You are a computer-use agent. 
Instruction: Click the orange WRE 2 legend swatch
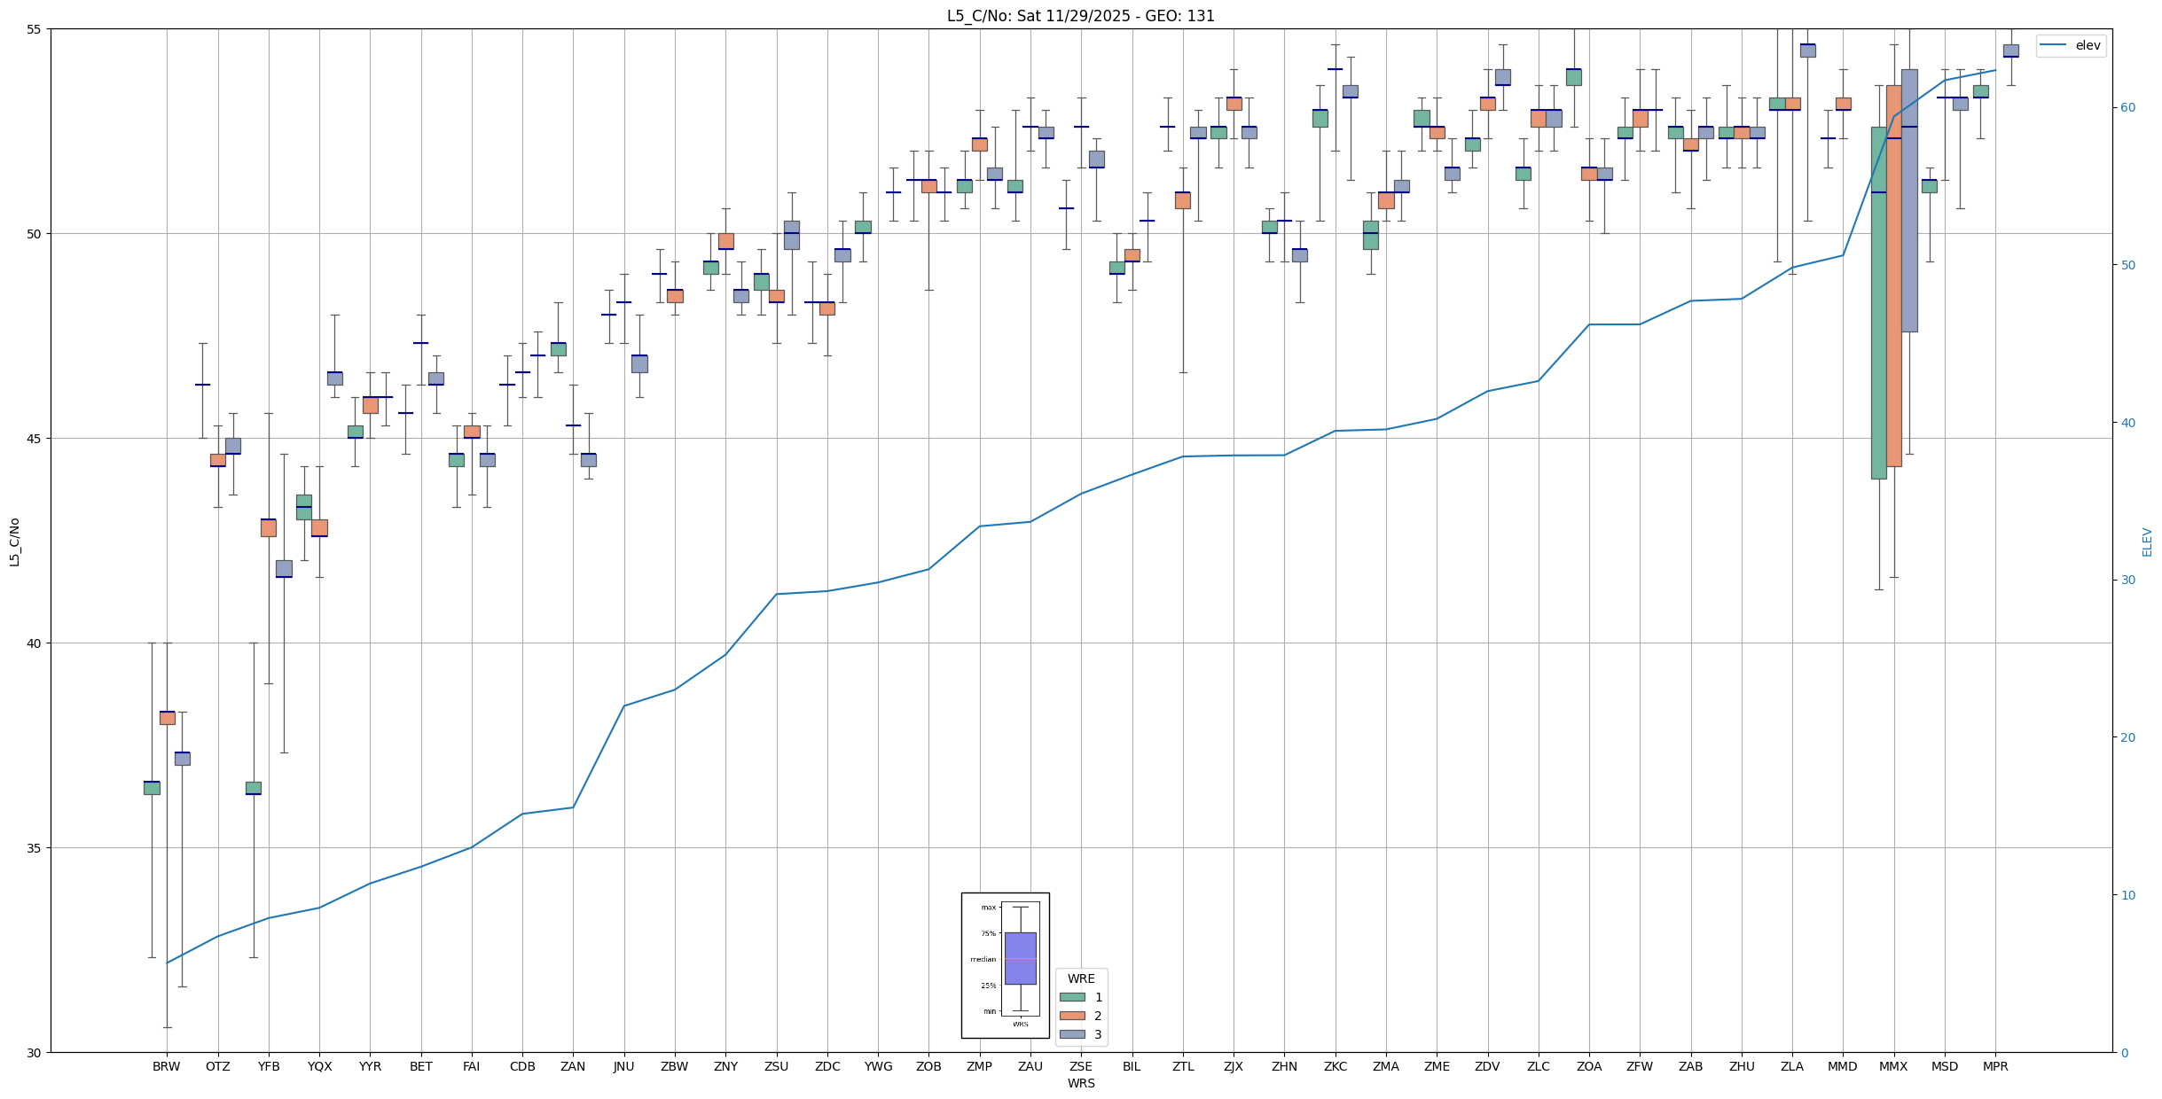pyautogui.click(x=1072, y=1016)
